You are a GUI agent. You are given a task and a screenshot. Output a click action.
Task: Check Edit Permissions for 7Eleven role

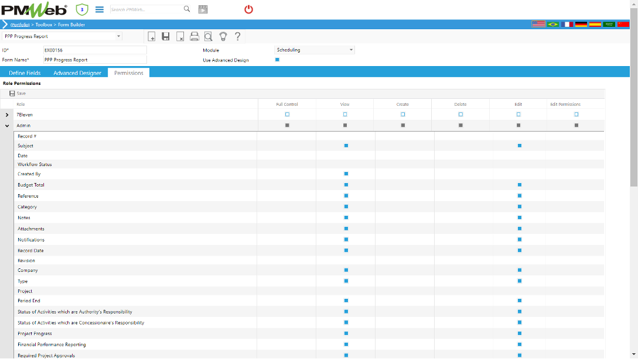tap(576, 115)
